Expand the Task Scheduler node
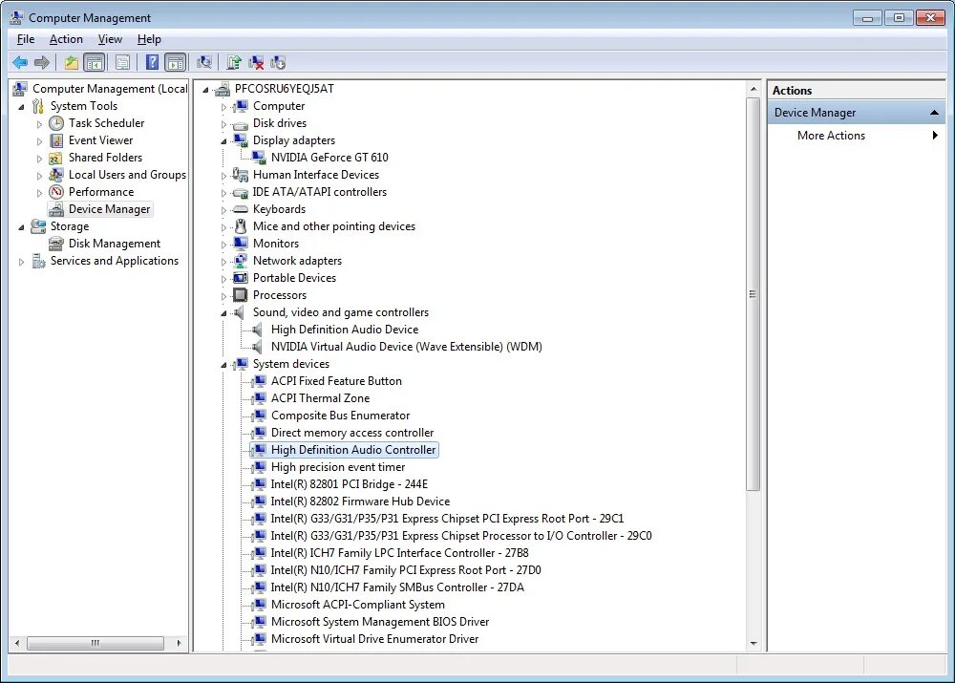This screenshot has height=683, width=955. 39,123
